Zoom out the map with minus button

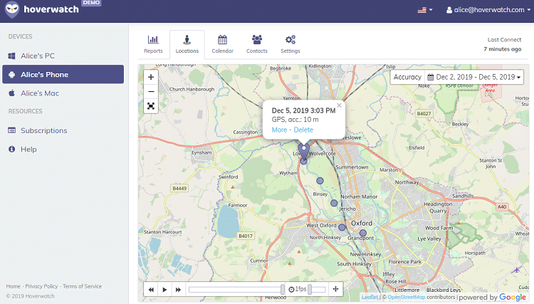click(151, 92)
